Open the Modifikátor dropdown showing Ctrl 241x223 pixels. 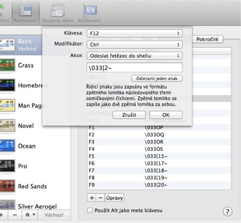pyautogui.click(x=135, y=44)
